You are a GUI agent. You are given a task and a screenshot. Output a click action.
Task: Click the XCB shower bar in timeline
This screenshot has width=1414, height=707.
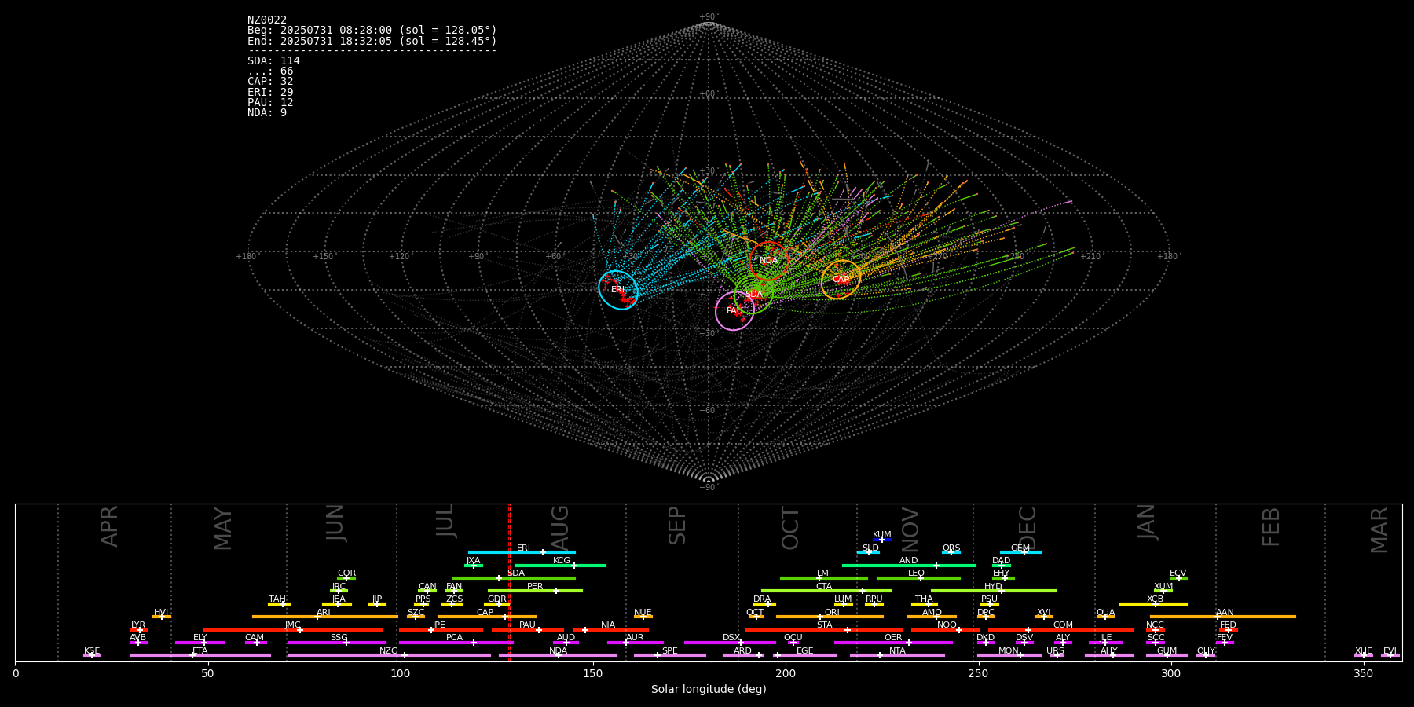[1153, 604]
